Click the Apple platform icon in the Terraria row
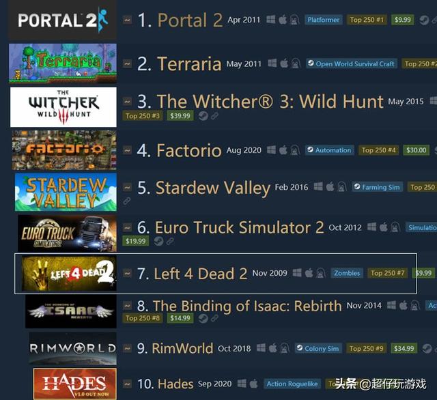Viewport: 437px width, 400px height. pos(284,63)
